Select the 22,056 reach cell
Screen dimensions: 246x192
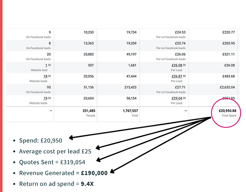(x=88, y=77)
